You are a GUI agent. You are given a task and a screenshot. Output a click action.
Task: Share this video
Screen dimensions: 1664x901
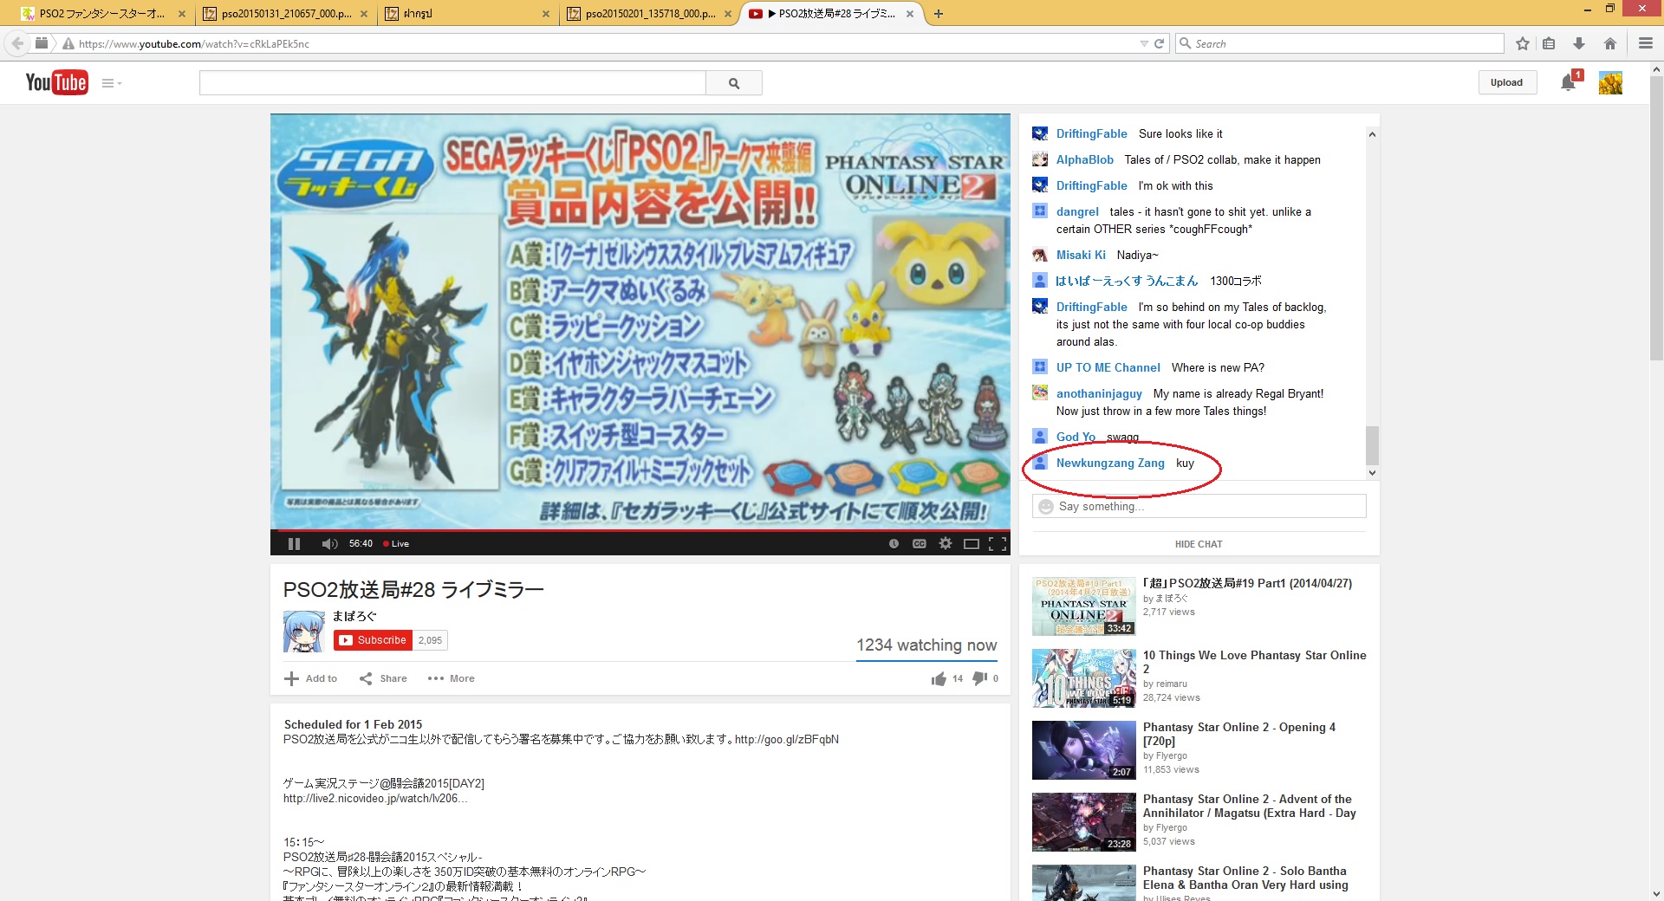(x=383, y=678)
